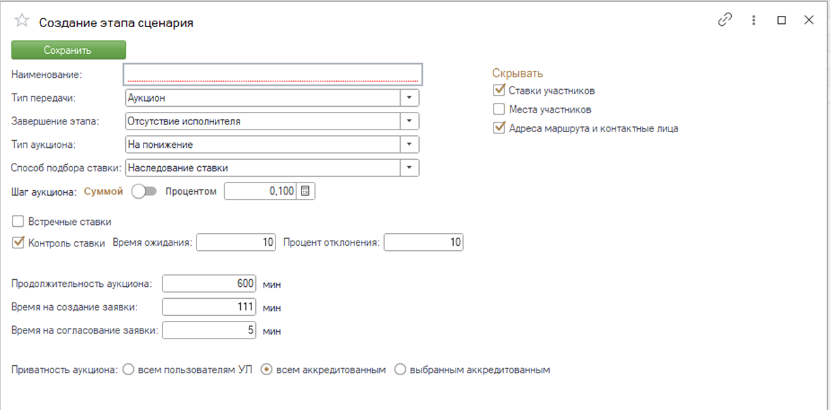
Task: Click the Скрывать section heading
Action: 518,73
